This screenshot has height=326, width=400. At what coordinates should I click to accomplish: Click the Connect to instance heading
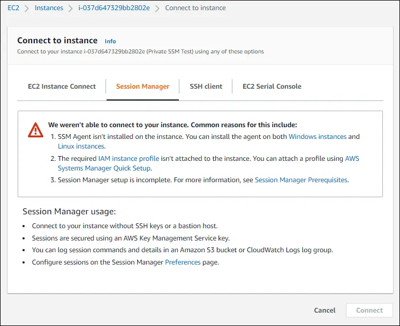(57, 41)
